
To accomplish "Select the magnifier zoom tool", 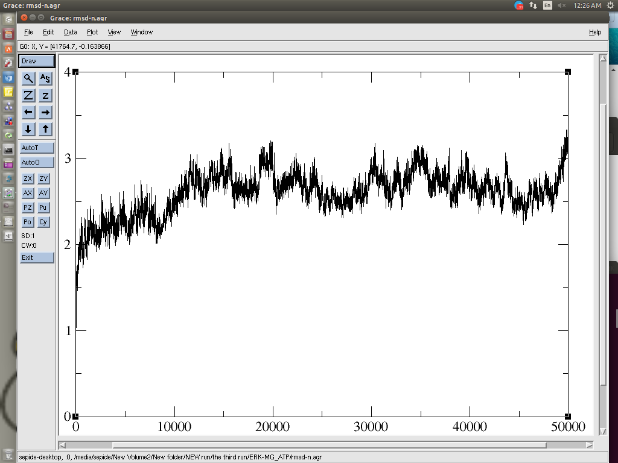I will tap(28, 78).
